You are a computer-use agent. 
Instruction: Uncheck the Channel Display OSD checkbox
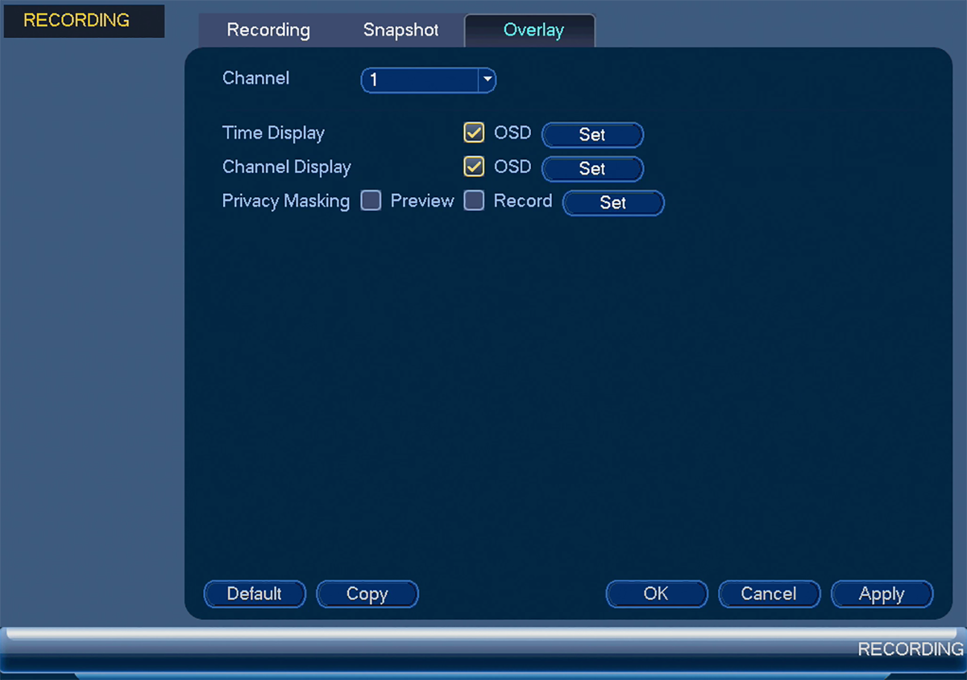tap(474, 167)
